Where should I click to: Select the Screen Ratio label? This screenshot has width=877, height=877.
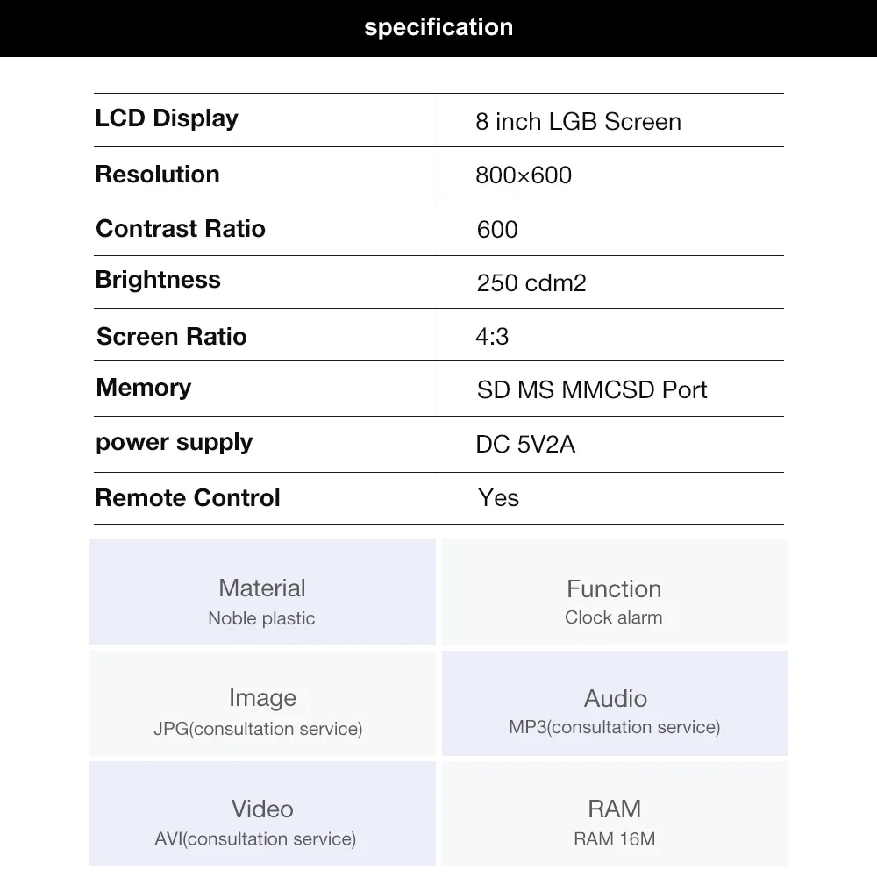pos(171,336)
